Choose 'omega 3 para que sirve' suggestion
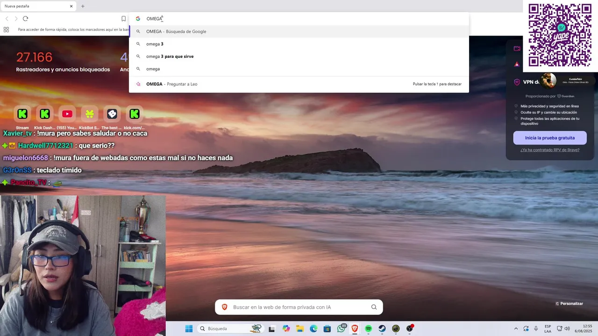 [299, 56]
